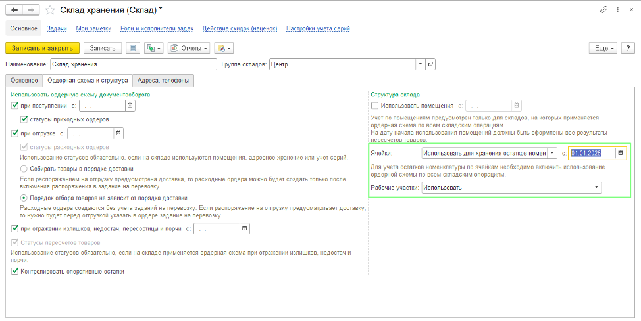Screen dimensions: 641x321
Task: Click the Группа складов field
Action: coord(343,64)
